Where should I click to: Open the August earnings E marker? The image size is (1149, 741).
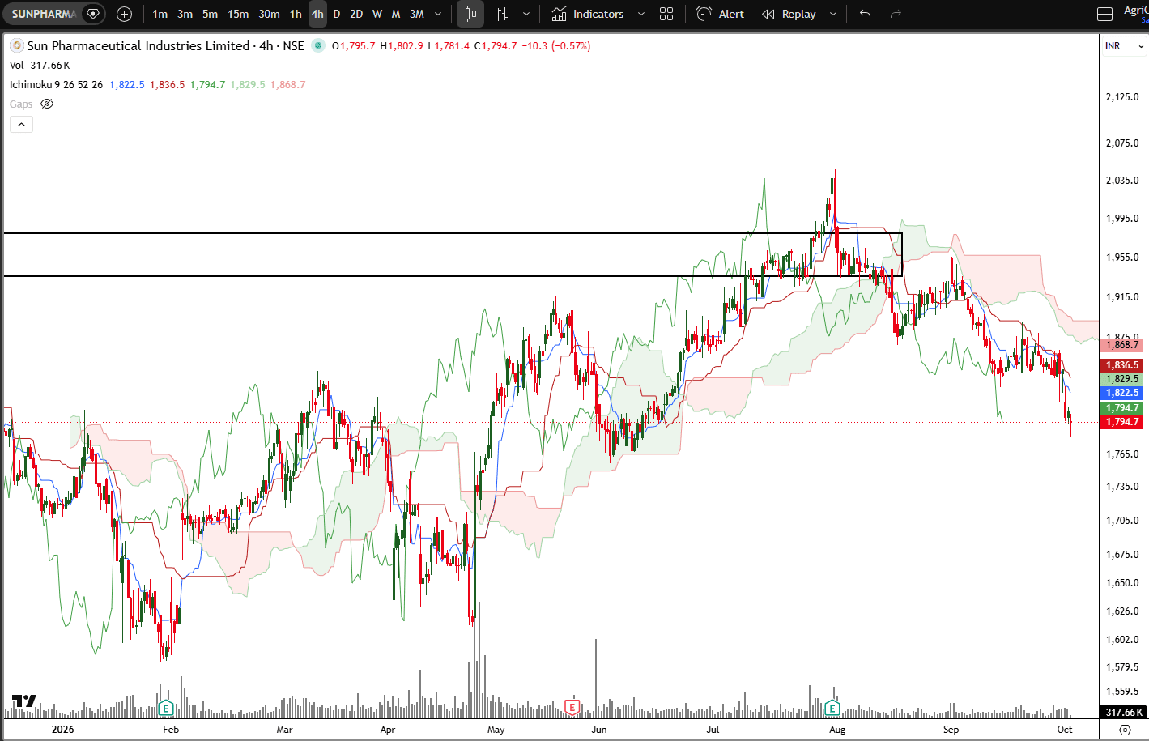(x=832, y=708)
